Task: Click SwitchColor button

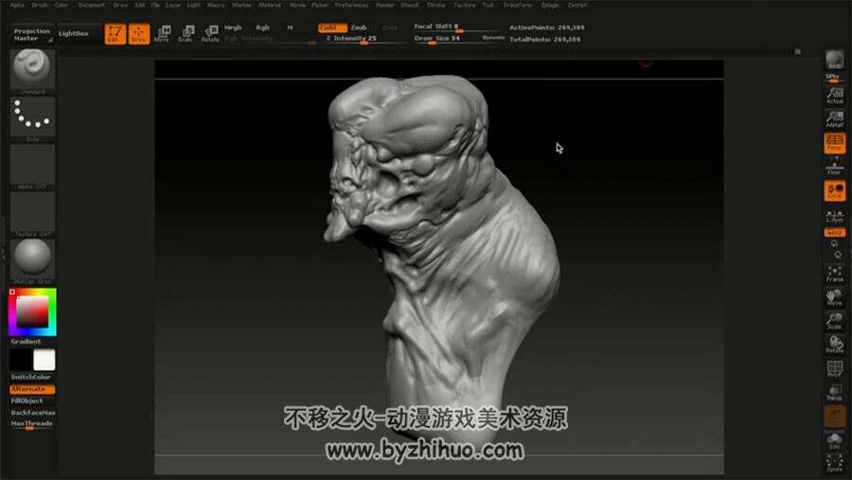Action: 31,377
